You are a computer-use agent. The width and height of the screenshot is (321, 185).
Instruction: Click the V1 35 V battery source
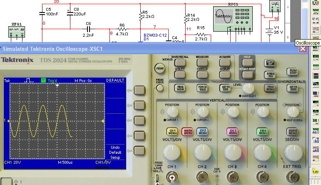pyautogui.click(x=274, y=32)
